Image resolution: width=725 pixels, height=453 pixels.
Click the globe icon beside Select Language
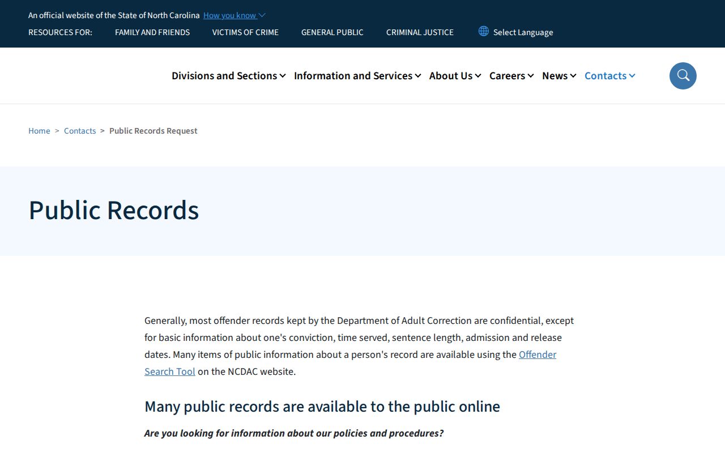point(483,31)
